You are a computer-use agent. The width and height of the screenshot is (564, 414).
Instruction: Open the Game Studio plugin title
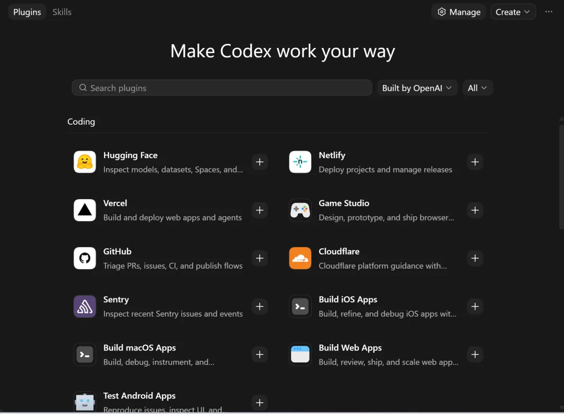(x=344, y=203)
